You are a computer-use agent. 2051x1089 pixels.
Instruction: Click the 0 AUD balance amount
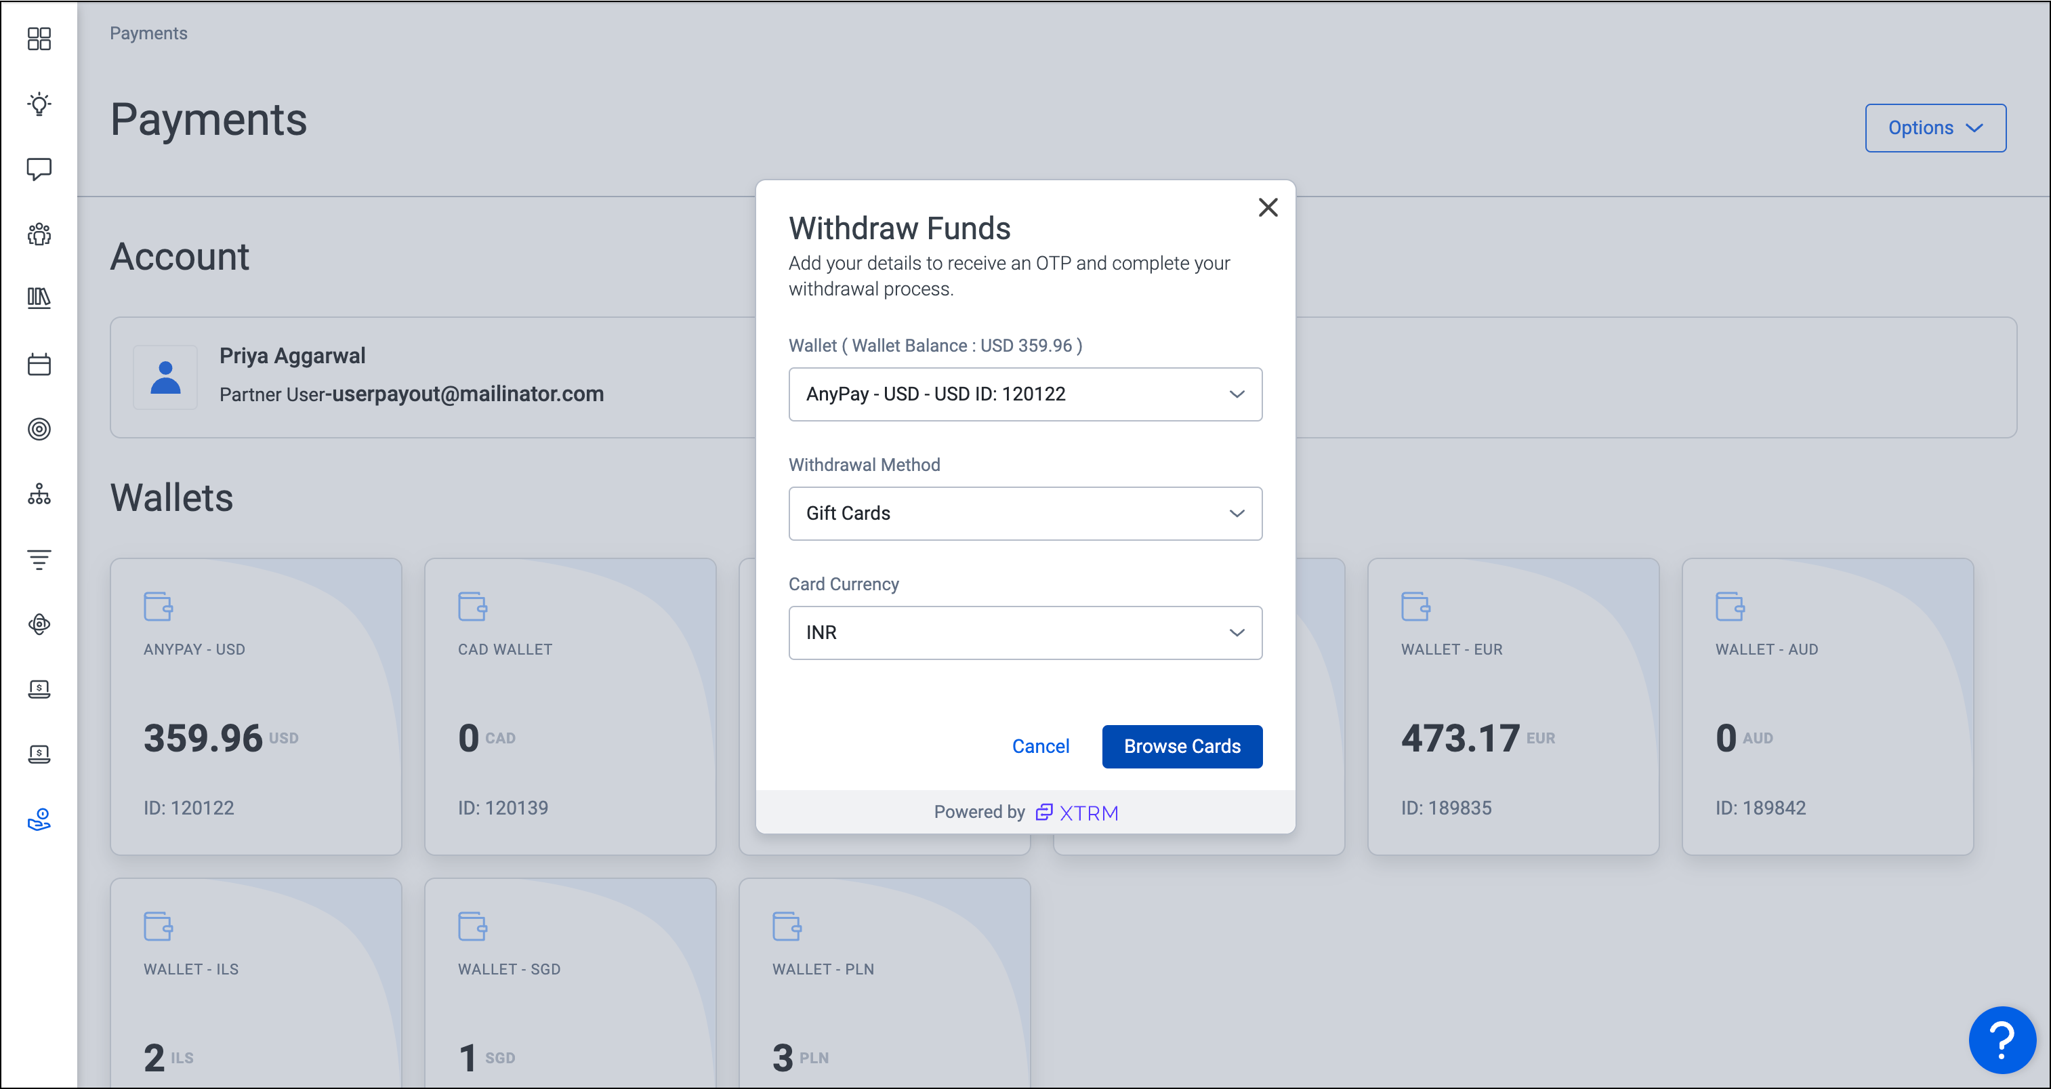click(1743, 738)
